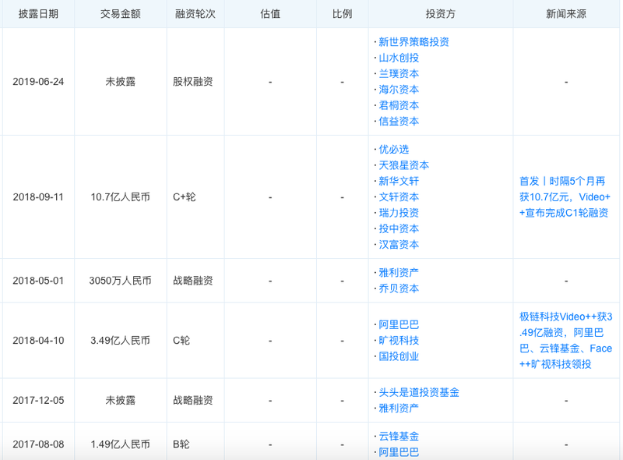Open the 汉富资本 investor link

pyautogui.click(x=399, y=245)
